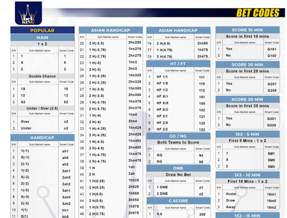
Task: Select the 1X Double Chance row
Action: 43,89
